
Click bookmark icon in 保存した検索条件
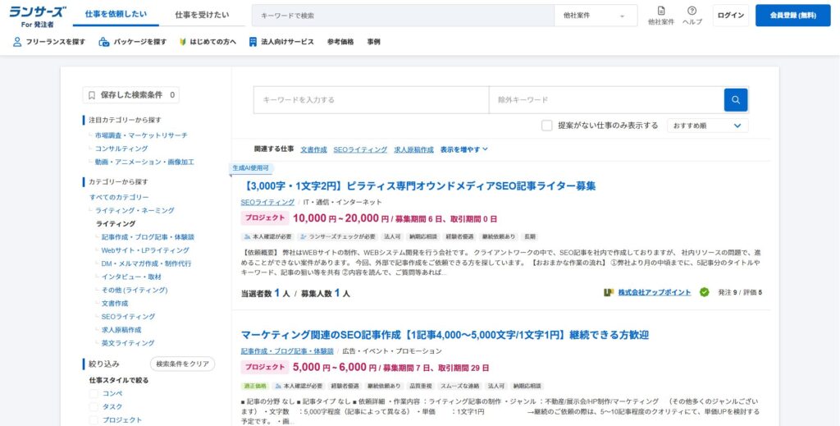92,95
